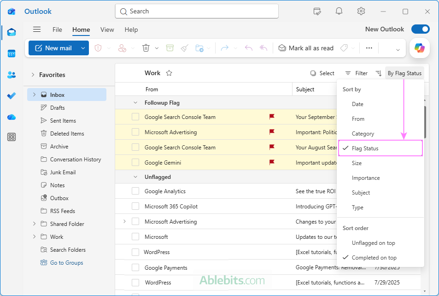Expand the Shared Folder chevron

point(34,224)
